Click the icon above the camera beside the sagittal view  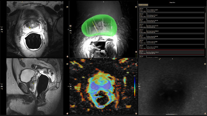pos(2,84)
